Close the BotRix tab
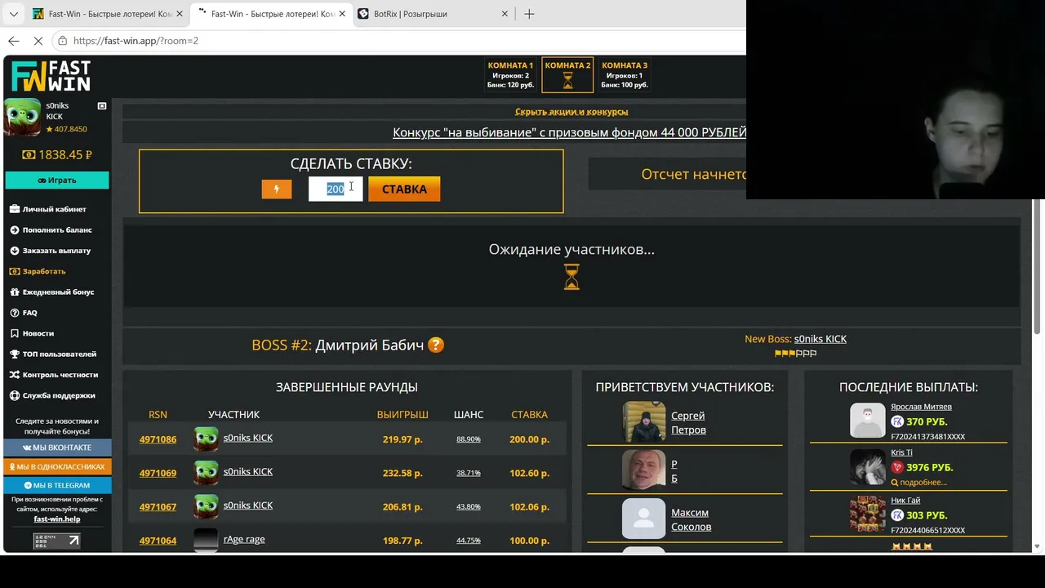 pos(505,14)
